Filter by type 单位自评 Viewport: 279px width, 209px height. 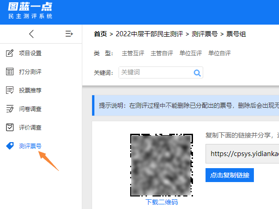pos(219,53)
